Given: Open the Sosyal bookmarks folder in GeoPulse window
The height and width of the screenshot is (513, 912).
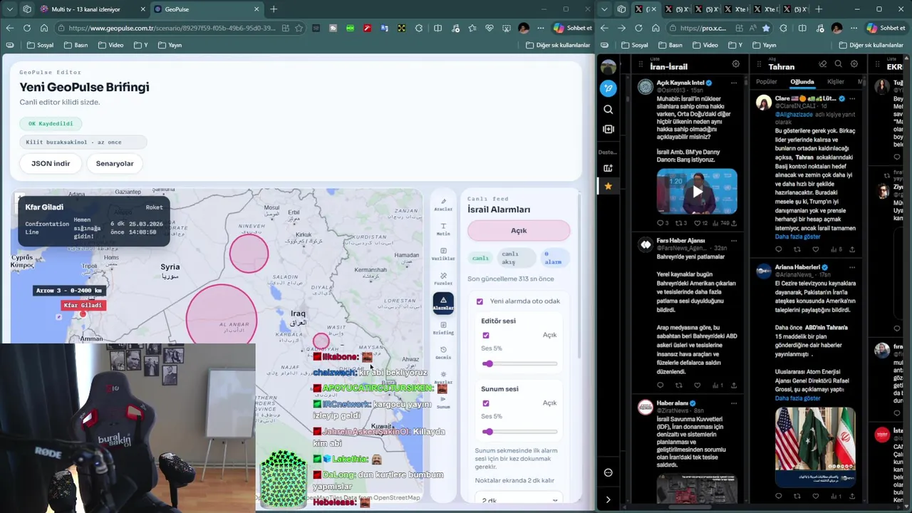Looking at the screenshot, I should pos(40,45).
